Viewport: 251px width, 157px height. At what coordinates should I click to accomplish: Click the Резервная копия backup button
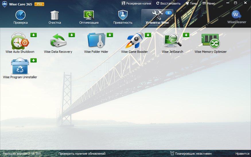[x=136, y=3]
